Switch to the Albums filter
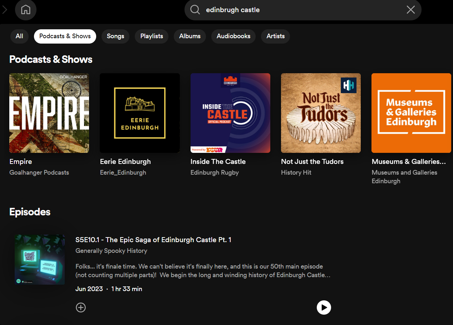 (190, 36)
